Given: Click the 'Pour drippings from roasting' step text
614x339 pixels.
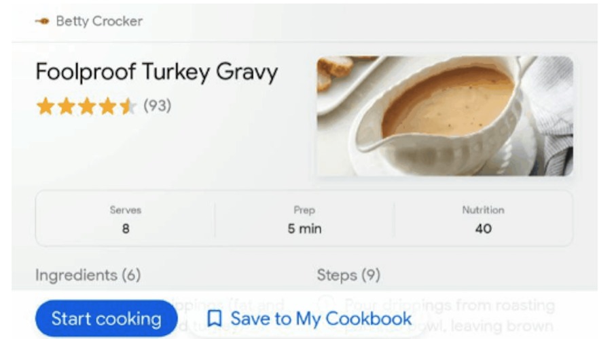Looking at the screenshot, I should click(449, 305).
